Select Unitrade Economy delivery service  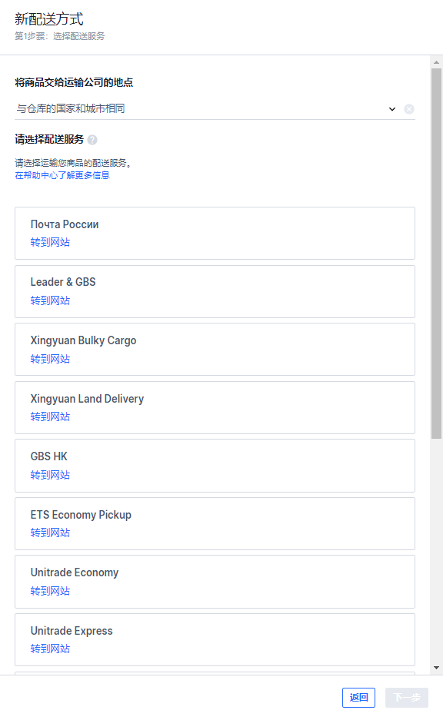coord(215,582)
